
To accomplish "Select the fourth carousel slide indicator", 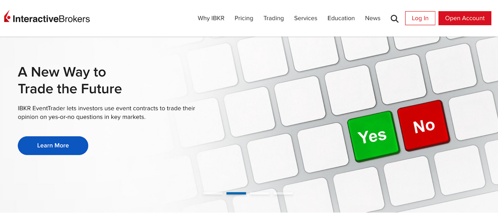I will 283,193.
